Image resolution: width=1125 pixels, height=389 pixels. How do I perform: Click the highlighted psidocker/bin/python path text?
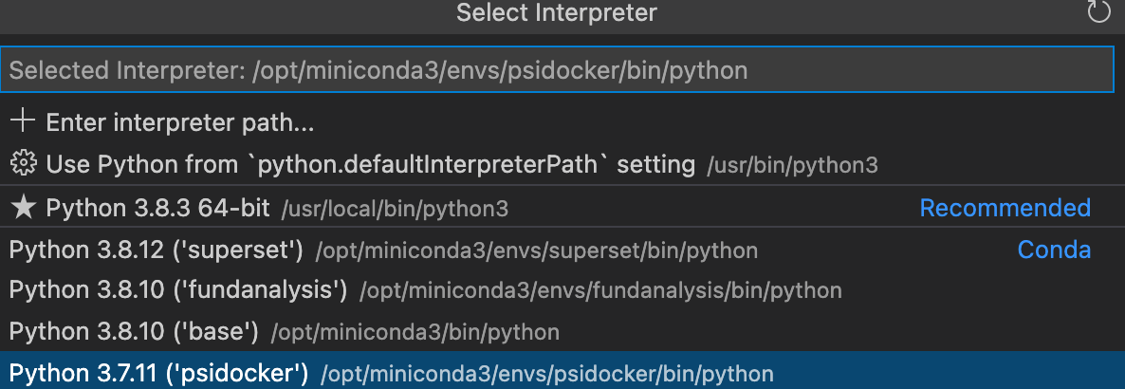pyautogui.click(x=547, y=375)
